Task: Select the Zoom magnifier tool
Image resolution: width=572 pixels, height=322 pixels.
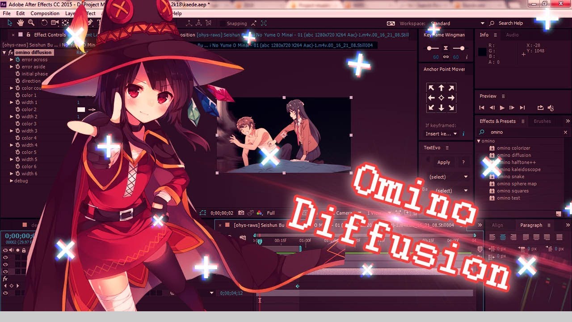Action: [x=31, y=23]
